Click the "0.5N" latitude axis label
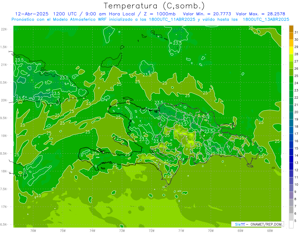This screenshot has width=303, height=234. click(4, 83)
